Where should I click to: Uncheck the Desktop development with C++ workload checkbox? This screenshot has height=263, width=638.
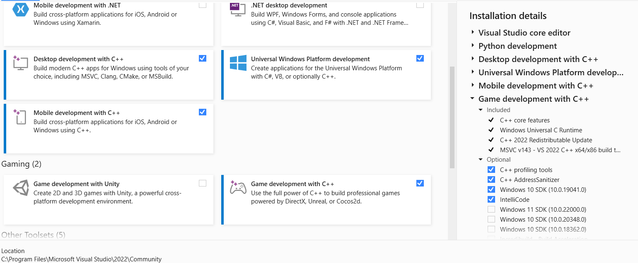(x=203, y=58)
